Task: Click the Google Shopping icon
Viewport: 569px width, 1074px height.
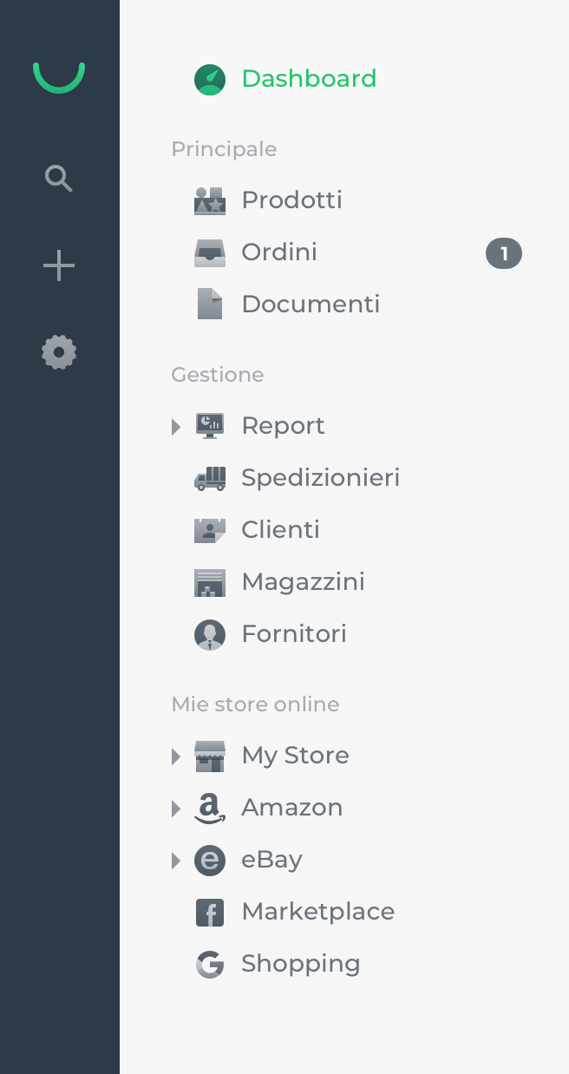Action: pos(210,964)
